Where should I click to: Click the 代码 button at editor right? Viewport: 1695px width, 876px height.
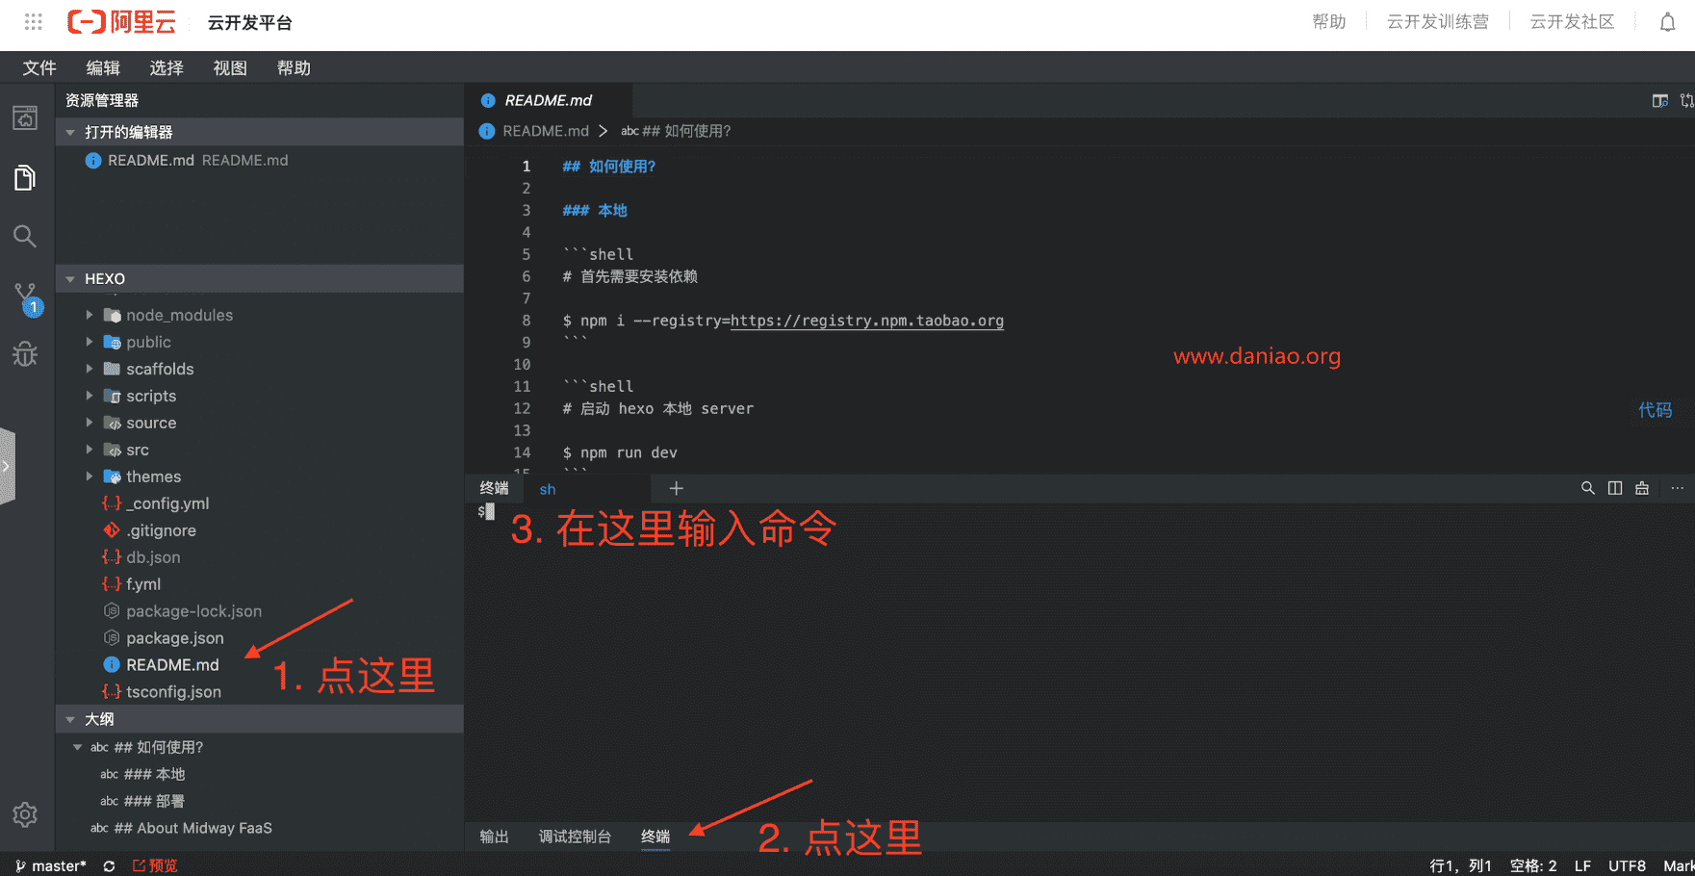pos(1656,410)
